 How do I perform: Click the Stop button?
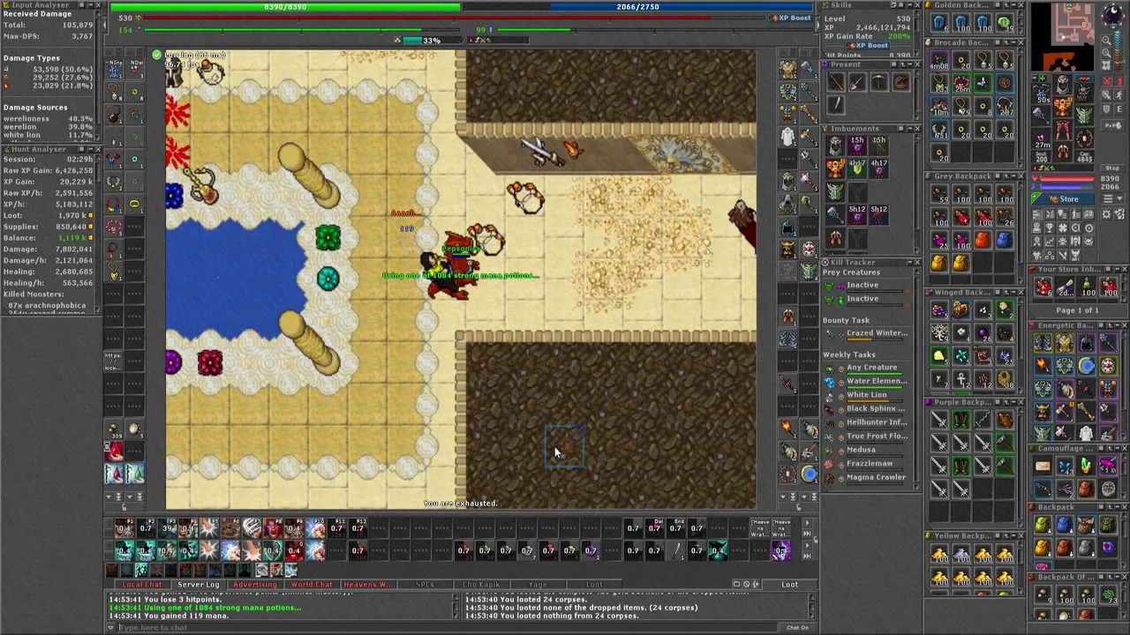[1111, 168]
